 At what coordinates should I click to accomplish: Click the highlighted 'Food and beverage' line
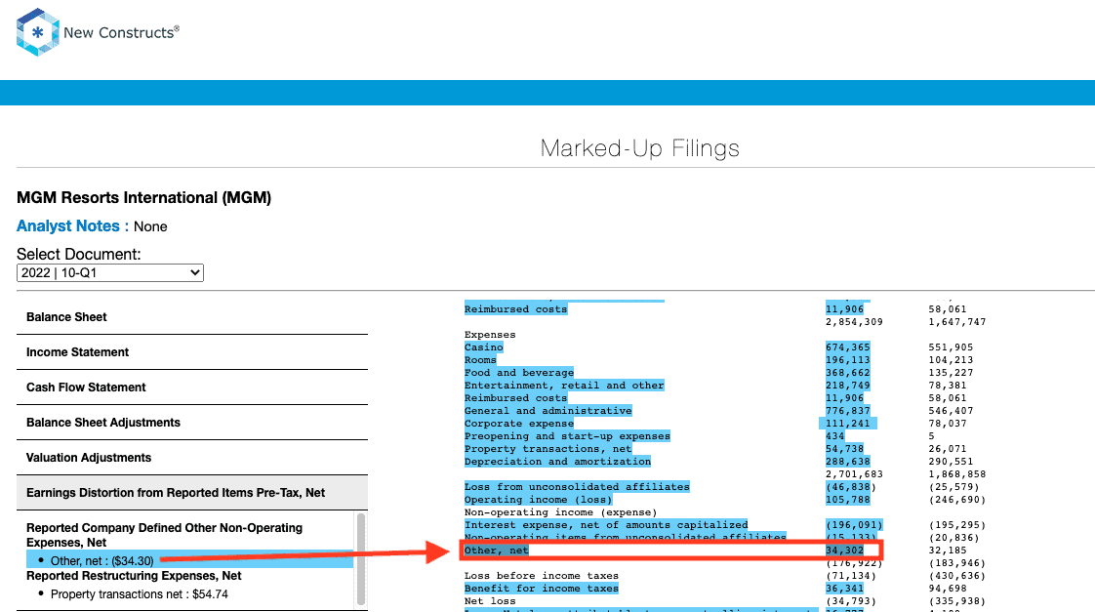pos(519,372)
